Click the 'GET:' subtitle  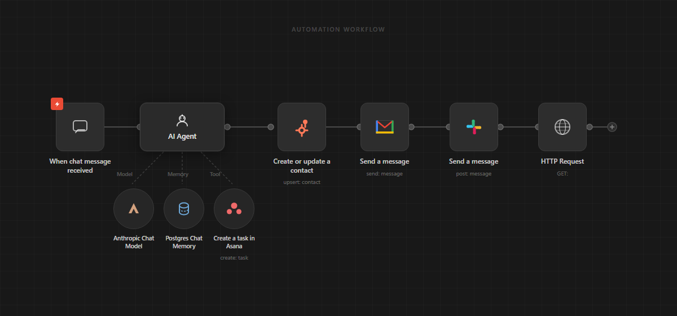point(562,174)
